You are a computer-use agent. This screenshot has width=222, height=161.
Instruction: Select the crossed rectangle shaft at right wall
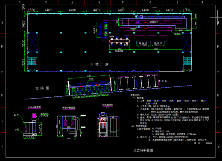tap(187, 42)
